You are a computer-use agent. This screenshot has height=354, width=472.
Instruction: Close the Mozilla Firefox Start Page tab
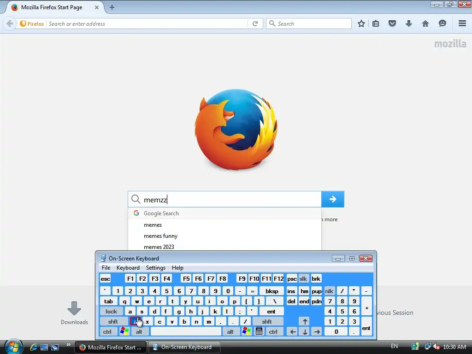97,7
